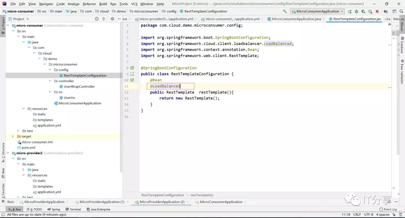Open the Navigate menu
The width and height of the screenshot is (405, 218).
coord(46,4)
